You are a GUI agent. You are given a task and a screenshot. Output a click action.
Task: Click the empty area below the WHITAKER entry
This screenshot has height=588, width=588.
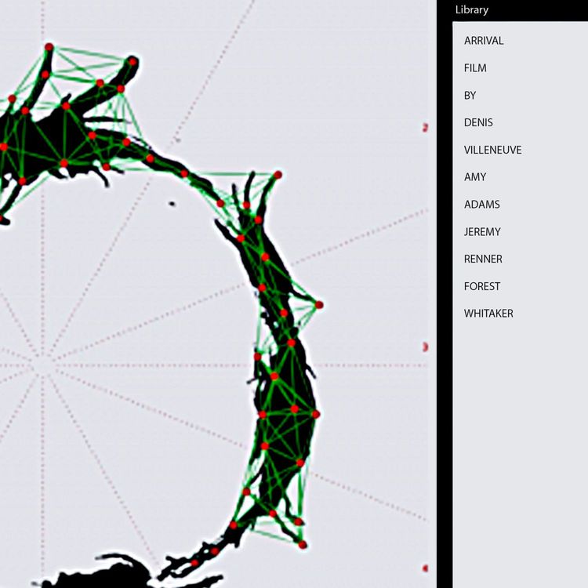tap(517, 439)
